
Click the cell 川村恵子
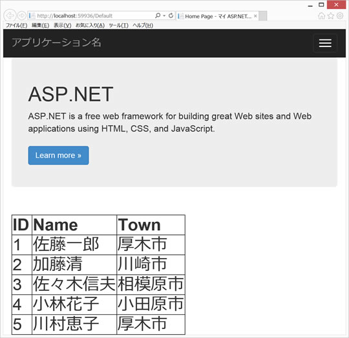(x=74, y=324)
